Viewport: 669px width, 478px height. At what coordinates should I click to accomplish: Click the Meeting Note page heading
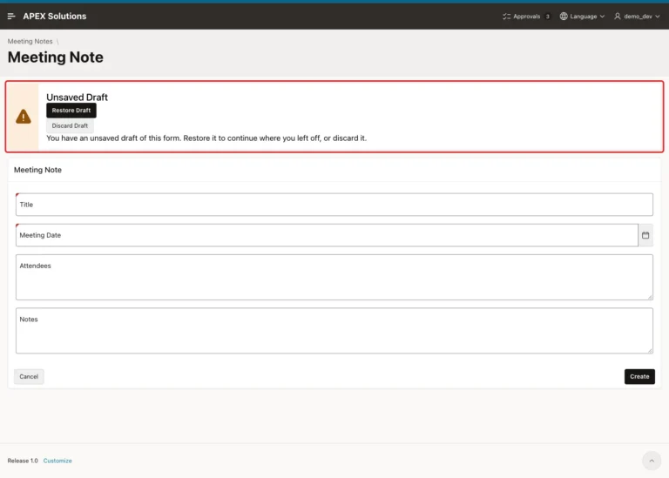click(x=56, y=57)
